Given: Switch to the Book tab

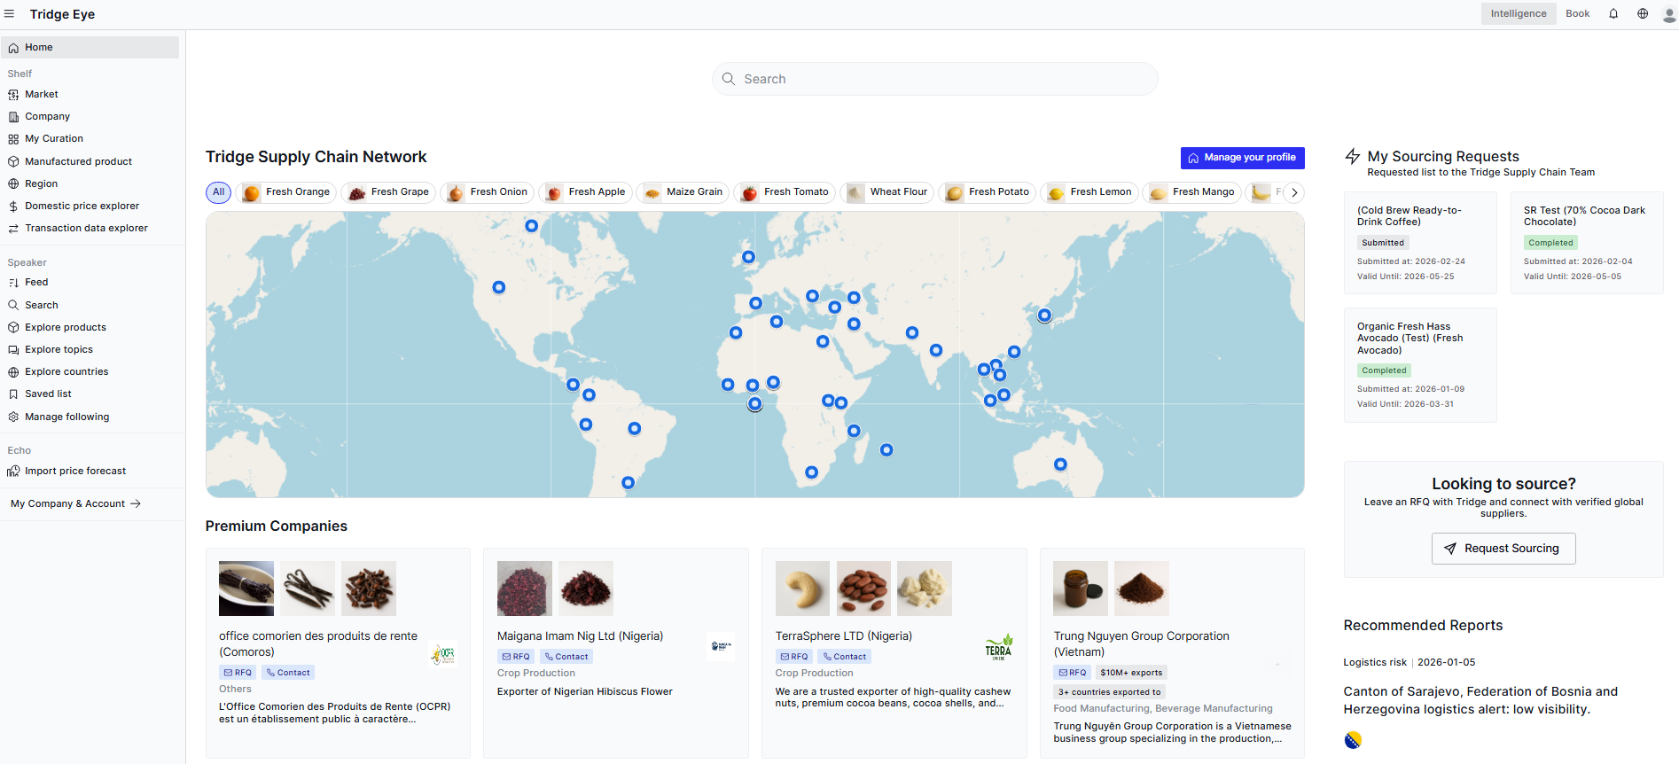Looking at the screenshot, I should [x=1577, y=14].
